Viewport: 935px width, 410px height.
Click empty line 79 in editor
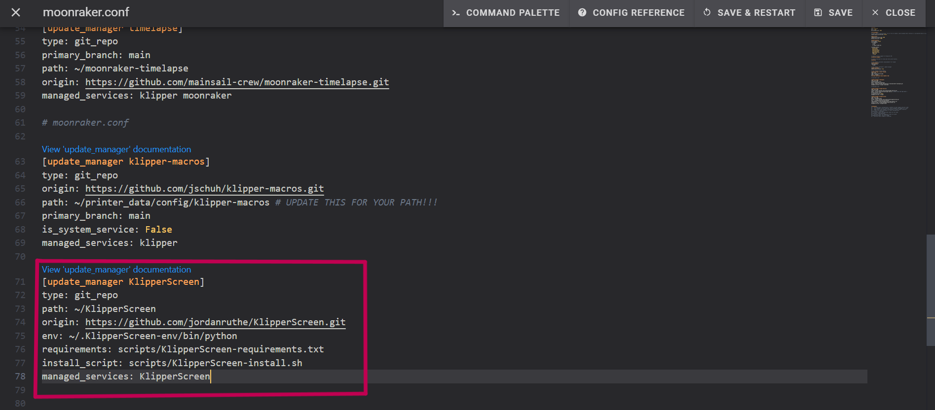click(x=454, y=390)
